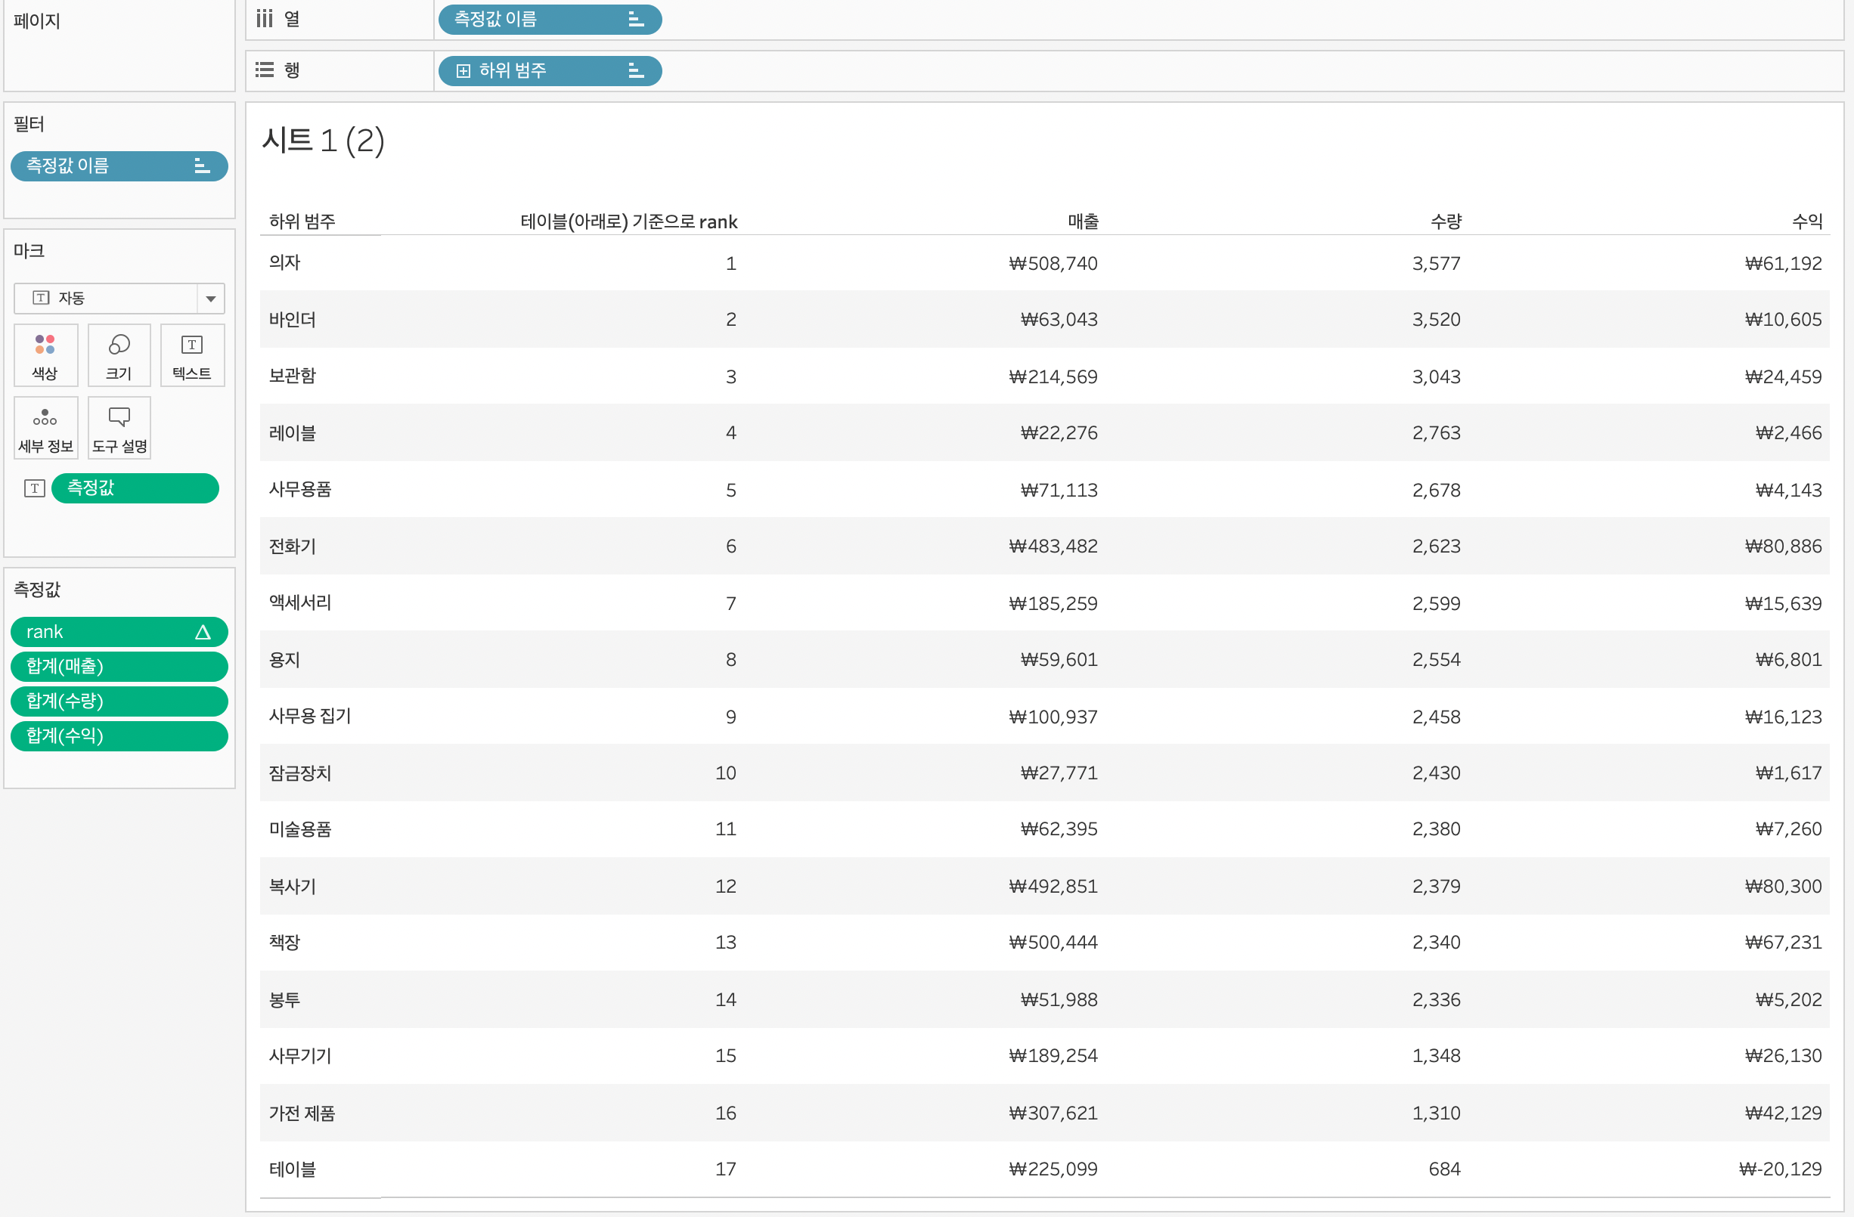Click text icon beside 측정값 marks pill
This screenshot has height=1217, width=1854.
coord(34,488)
